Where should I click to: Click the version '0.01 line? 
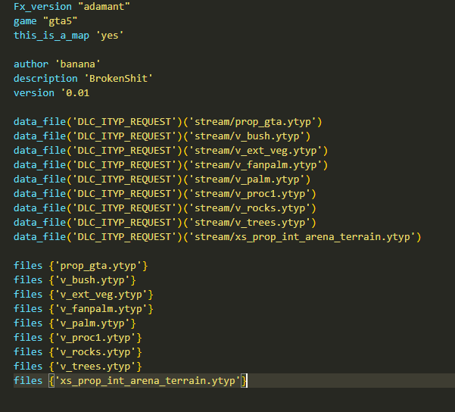[51, 93]
